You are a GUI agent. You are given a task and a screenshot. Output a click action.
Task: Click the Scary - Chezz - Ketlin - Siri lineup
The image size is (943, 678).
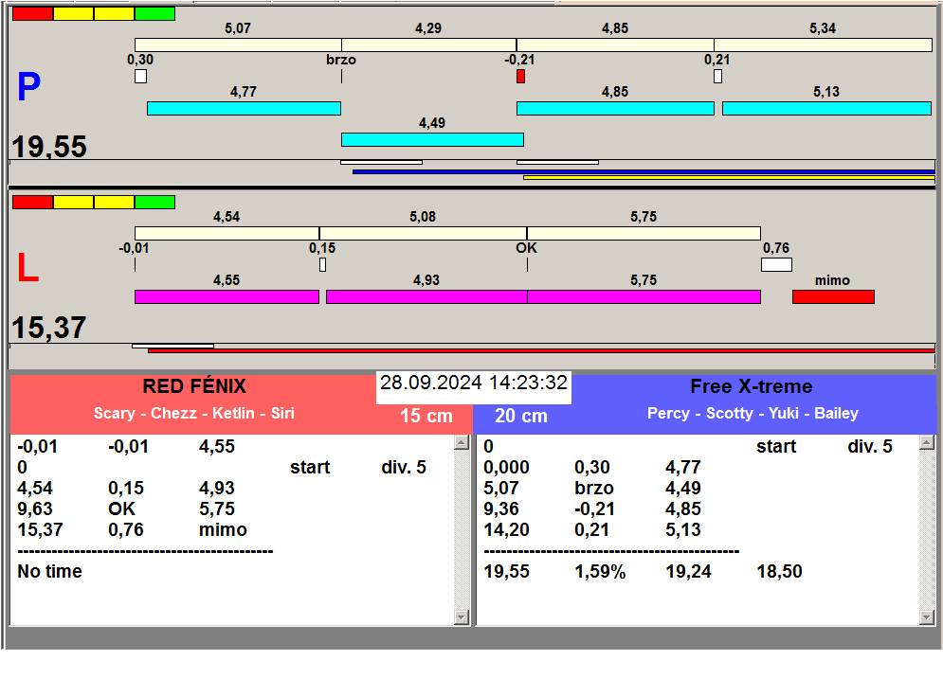pyautogui.click(x=194, y=414)
